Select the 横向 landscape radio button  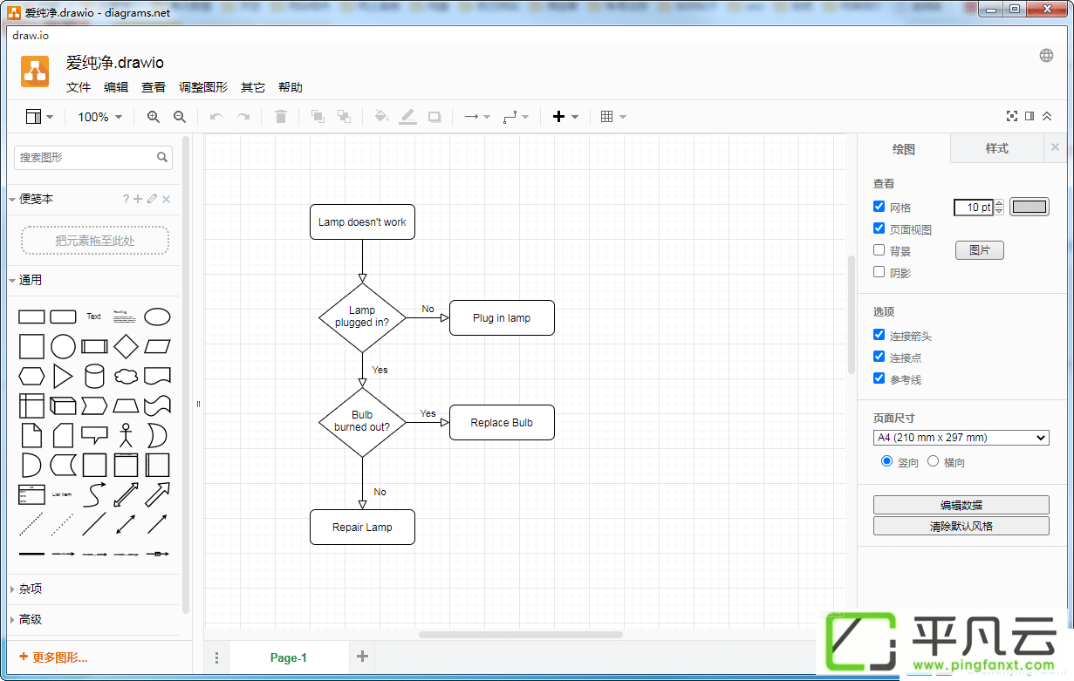pos(933,461)
